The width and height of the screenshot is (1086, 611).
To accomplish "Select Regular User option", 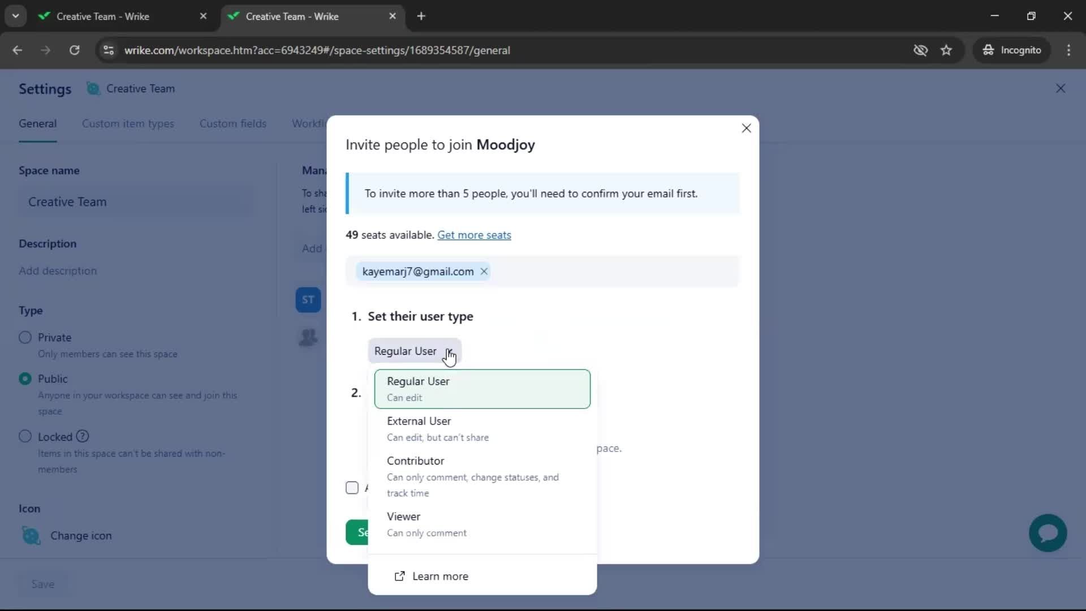I will (x=482, y=389).
